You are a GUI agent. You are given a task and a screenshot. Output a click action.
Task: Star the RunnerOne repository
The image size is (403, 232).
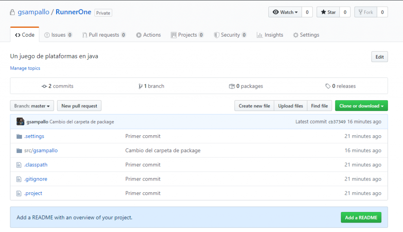tap(328, 12)
